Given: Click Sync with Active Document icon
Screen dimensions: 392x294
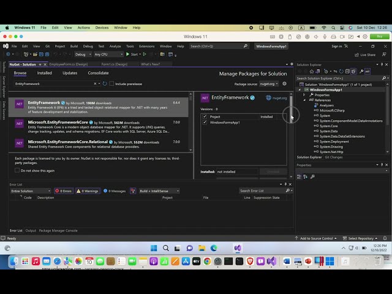Looking at the screenshot, I should coord(335,72).
